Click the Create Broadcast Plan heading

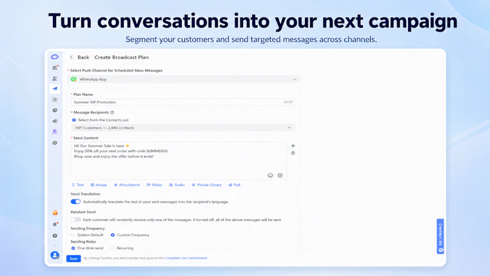[122, 57]
